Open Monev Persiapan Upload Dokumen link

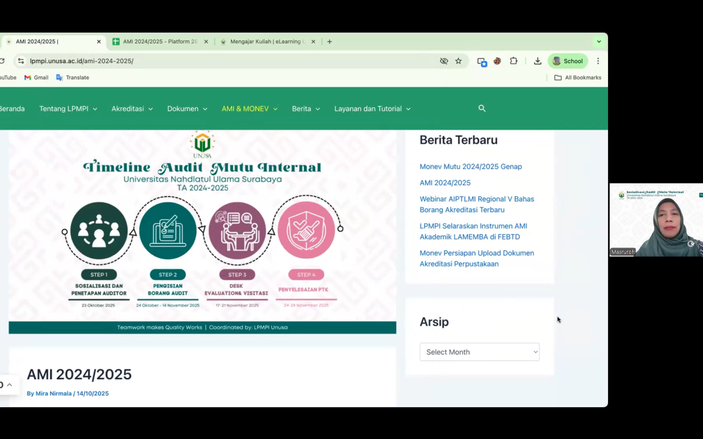tap(476, 258)
